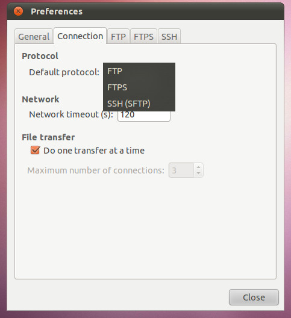
Task: Open the FTP preferences tab
Action: tap(118, 37)
